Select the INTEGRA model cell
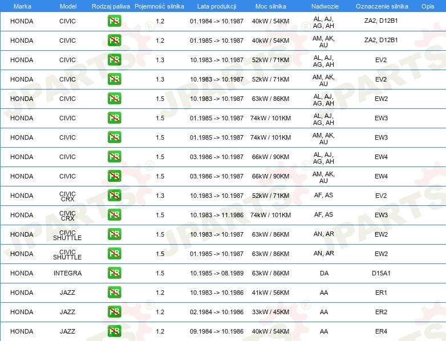The height and width of the screenshot is (341, 446). pos(67,273)
